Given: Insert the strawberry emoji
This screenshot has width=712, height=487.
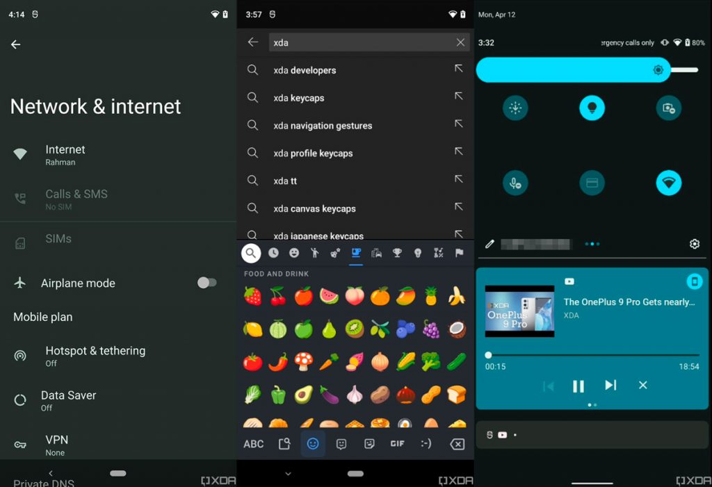Looking at the screenshot, I should click(252, 296).
